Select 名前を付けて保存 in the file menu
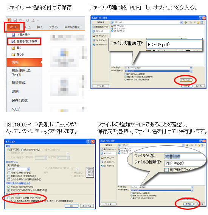Image resolution: width=208 pixels, height=215 pixels. click(x=24, y=41)
